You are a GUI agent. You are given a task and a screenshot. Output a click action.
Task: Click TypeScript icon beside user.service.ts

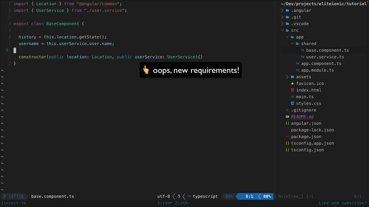click(302, 57)
